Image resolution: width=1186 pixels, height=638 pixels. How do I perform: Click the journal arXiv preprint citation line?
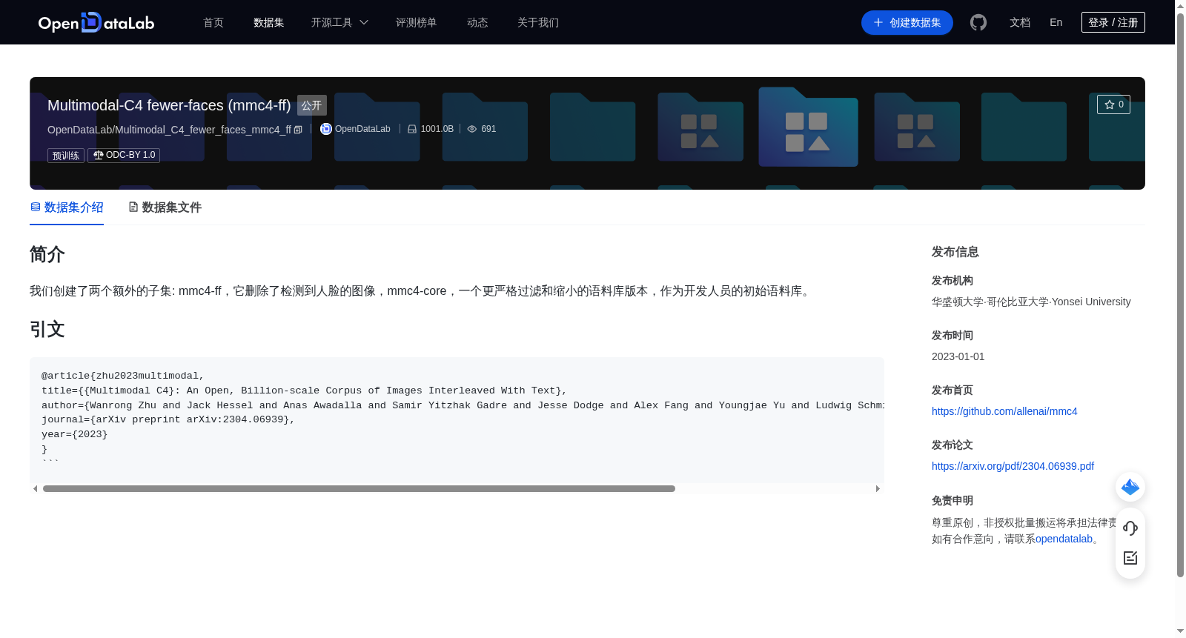pyautogui.click(x=168, y=419)
